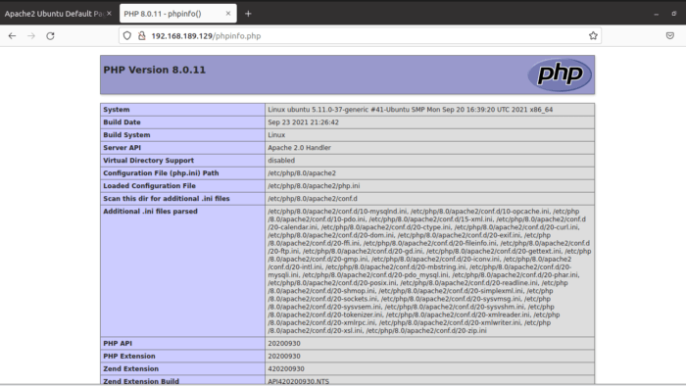Switch to Apache2 Ubuntu Default Page tab
Screen dimensions: 686x386
pyautogui.click(x=53, y=14)
